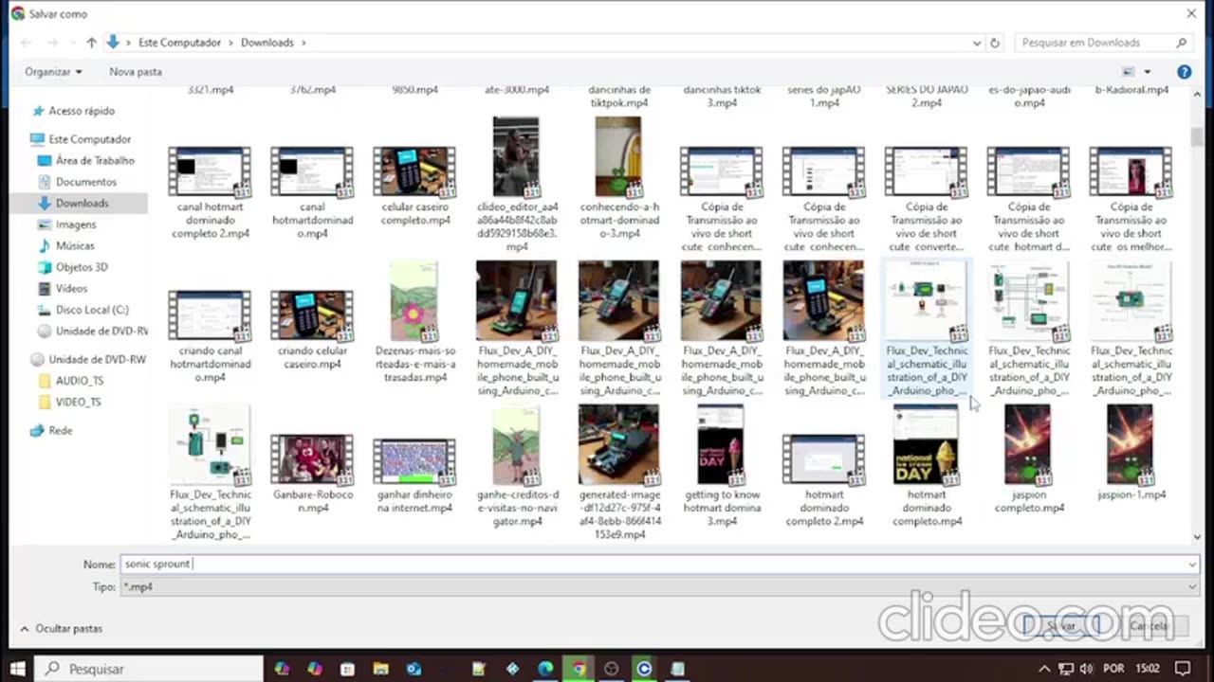Open Área de Trabalho folder in sidebar

95,161
